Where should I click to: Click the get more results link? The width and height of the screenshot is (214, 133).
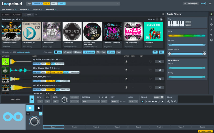coord(23,52)
